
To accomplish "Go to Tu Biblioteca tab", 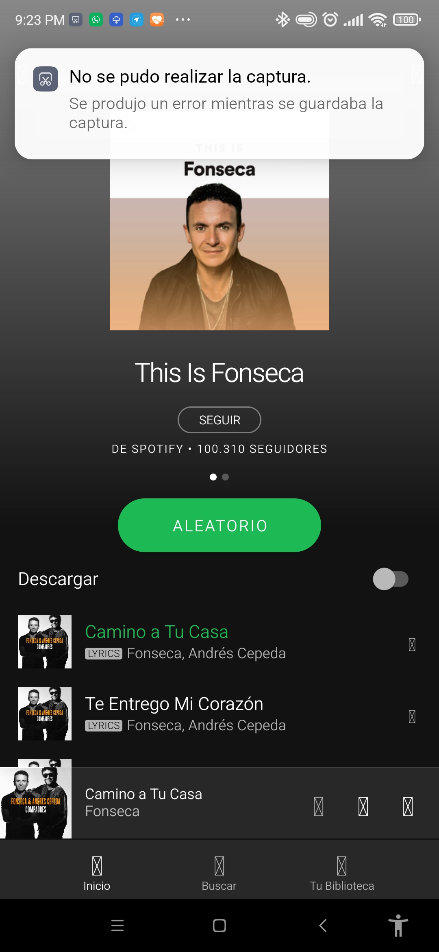I will pos(342,873).
